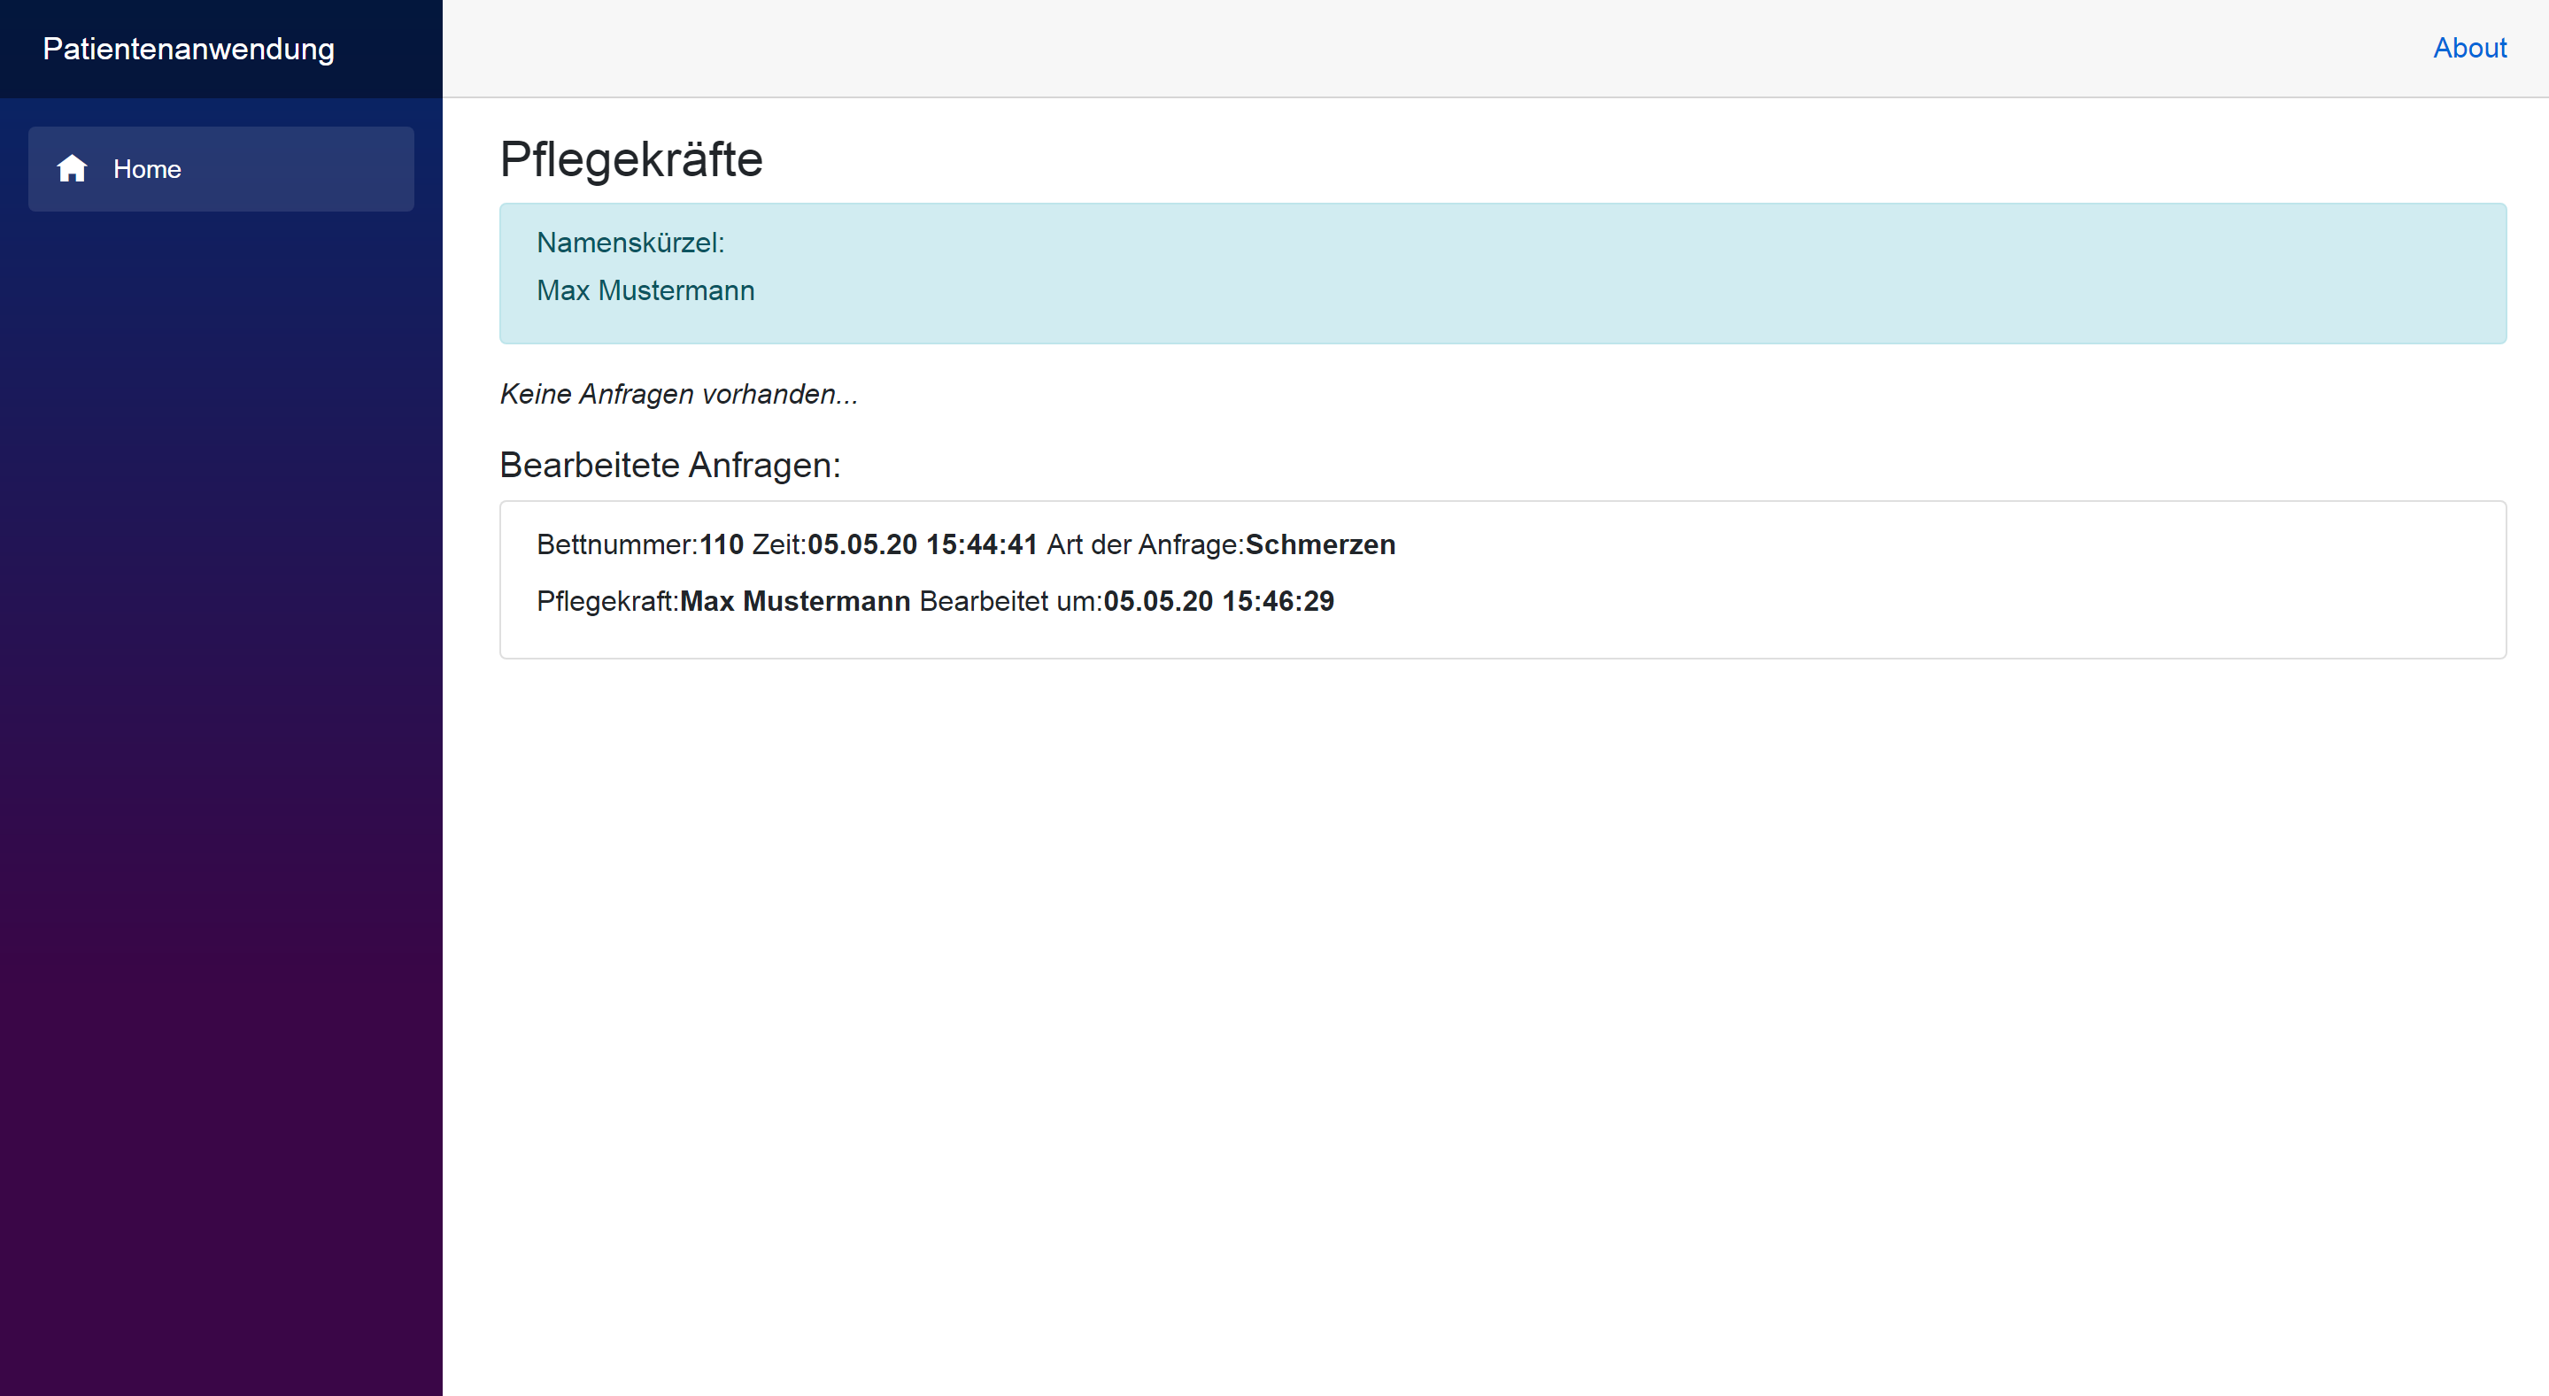Click the house icon next to Home
Screen dimensions: 2549x1396
pos(73,168)
